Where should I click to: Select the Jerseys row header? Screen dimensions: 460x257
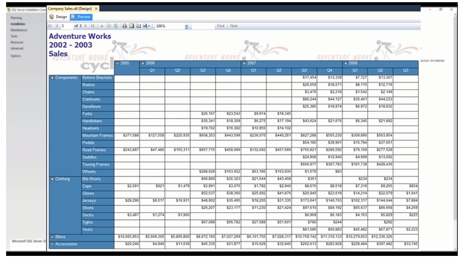pyautogui.click(x=98, y=201)
